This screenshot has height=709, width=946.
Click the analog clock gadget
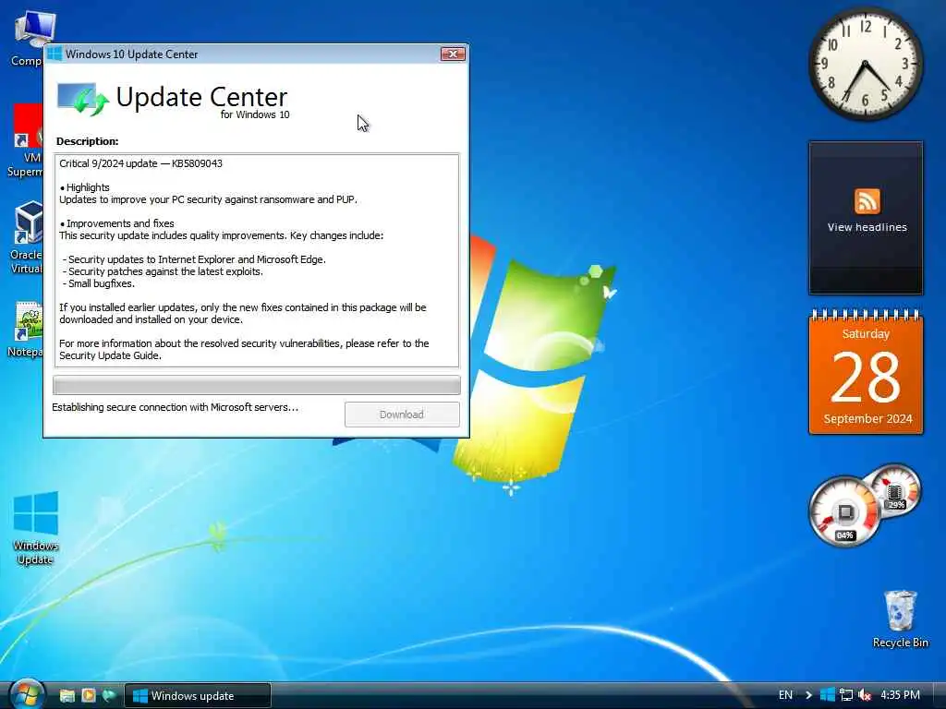click(865, 65)
